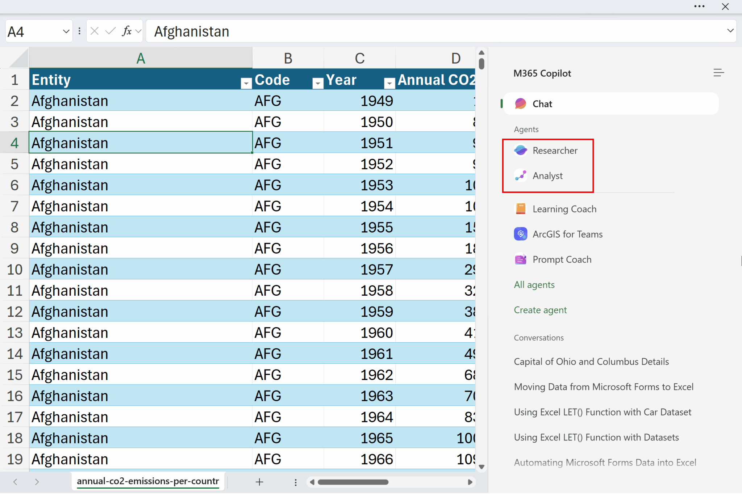Click the All agents link

click(x=534, y=285)
